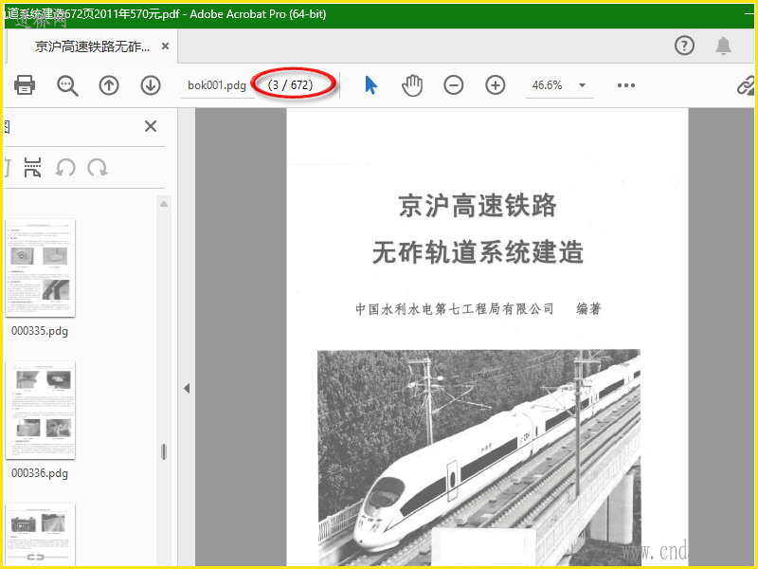758x569 pixels.
Task: Open the more tools ellipsis menu
Action: (626, 85)
